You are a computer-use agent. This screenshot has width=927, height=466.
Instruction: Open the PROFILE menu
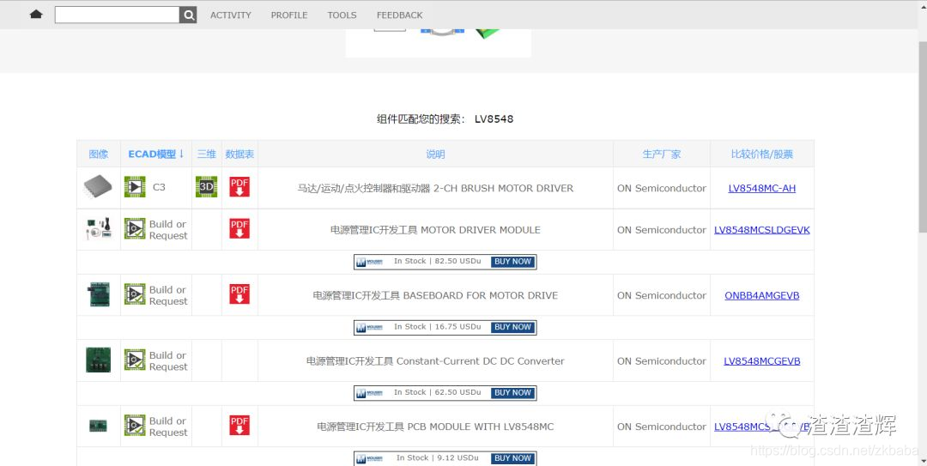tap(289, 15)
